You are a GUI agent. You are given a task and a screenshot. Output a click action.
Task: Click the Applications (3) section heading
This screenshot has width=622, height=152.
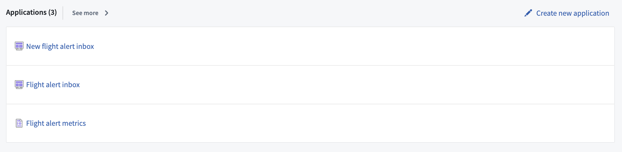point(31,12)
